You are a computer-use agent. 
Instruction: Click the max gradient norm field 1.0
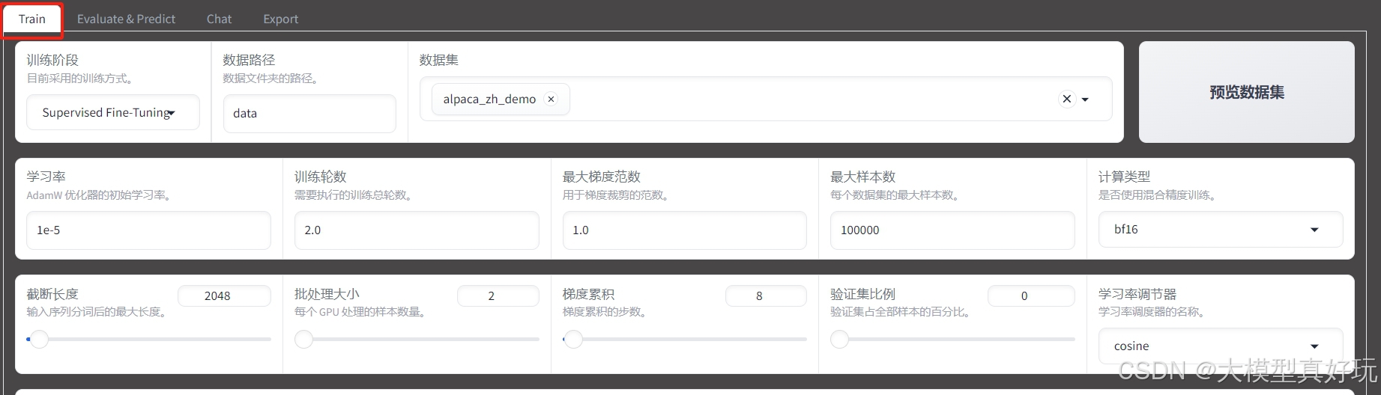684,230
